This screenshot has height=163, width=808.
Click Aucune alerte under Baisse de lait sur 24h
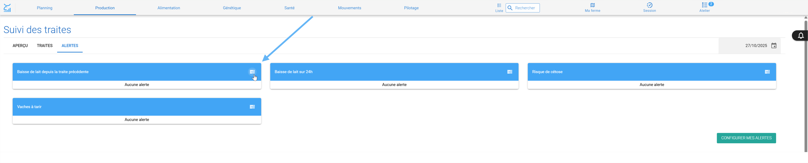(394, 85)
